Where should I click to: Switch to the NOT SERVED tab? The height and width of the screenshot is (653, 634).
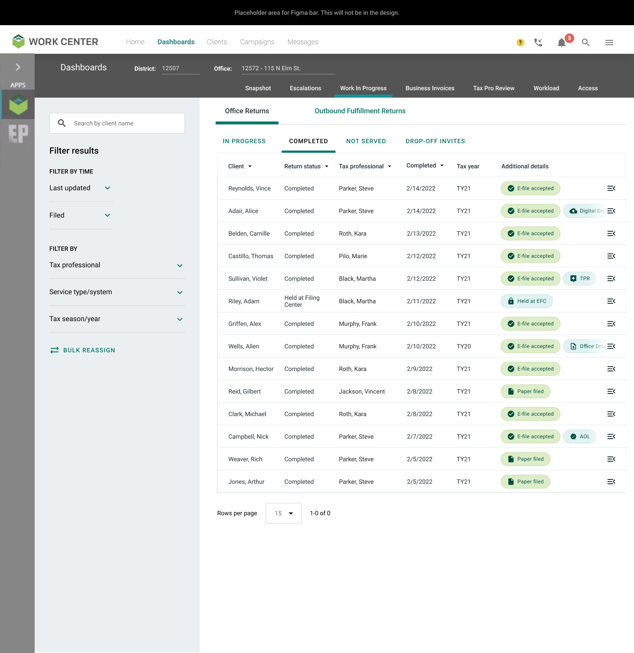click(x=366, y=141)
